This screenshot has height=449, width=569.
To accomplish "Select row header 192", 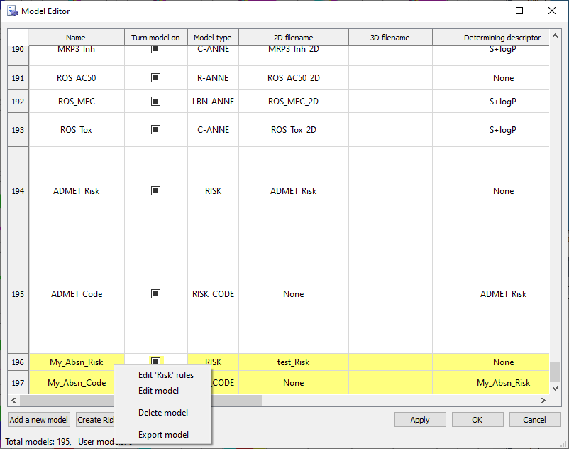I will (x=18, y=102).
